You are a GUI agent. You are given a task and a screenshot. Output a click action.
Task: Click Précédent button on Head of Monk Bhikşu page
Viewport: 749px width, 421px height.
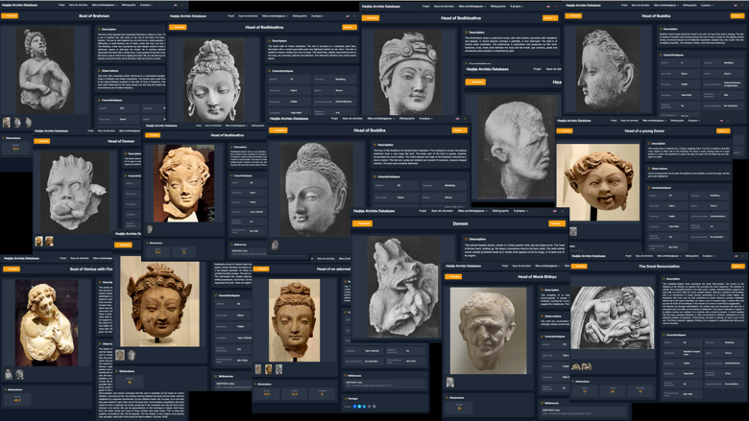pyautogui.click(x=453, y=276)
